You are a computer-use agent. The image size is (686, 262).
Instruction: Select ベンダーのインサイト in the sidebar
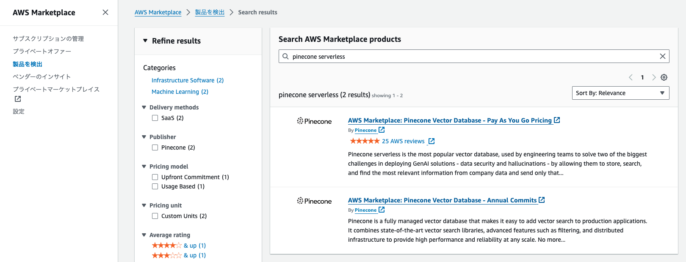tap(42, 76)
